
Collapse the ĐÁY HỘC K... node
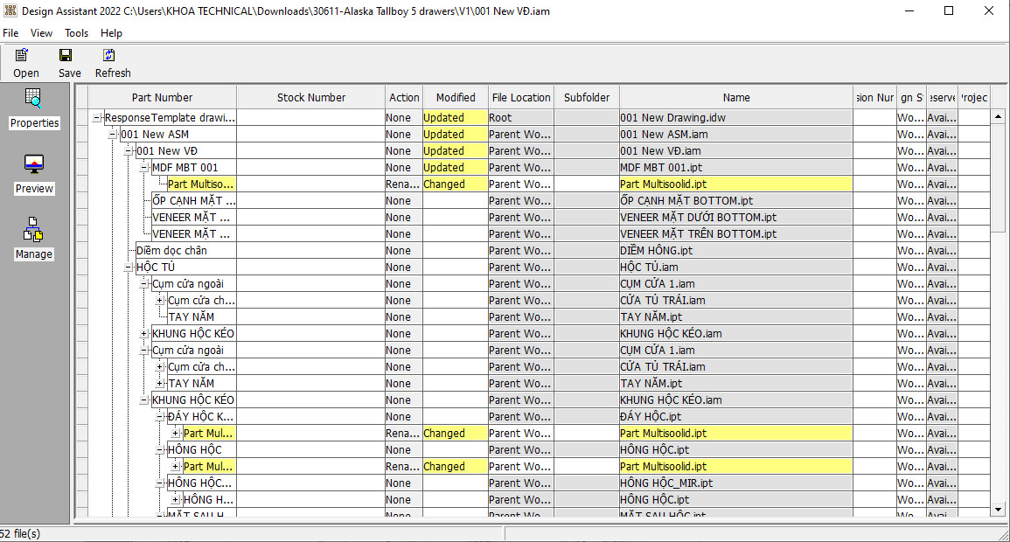[160, 416]
